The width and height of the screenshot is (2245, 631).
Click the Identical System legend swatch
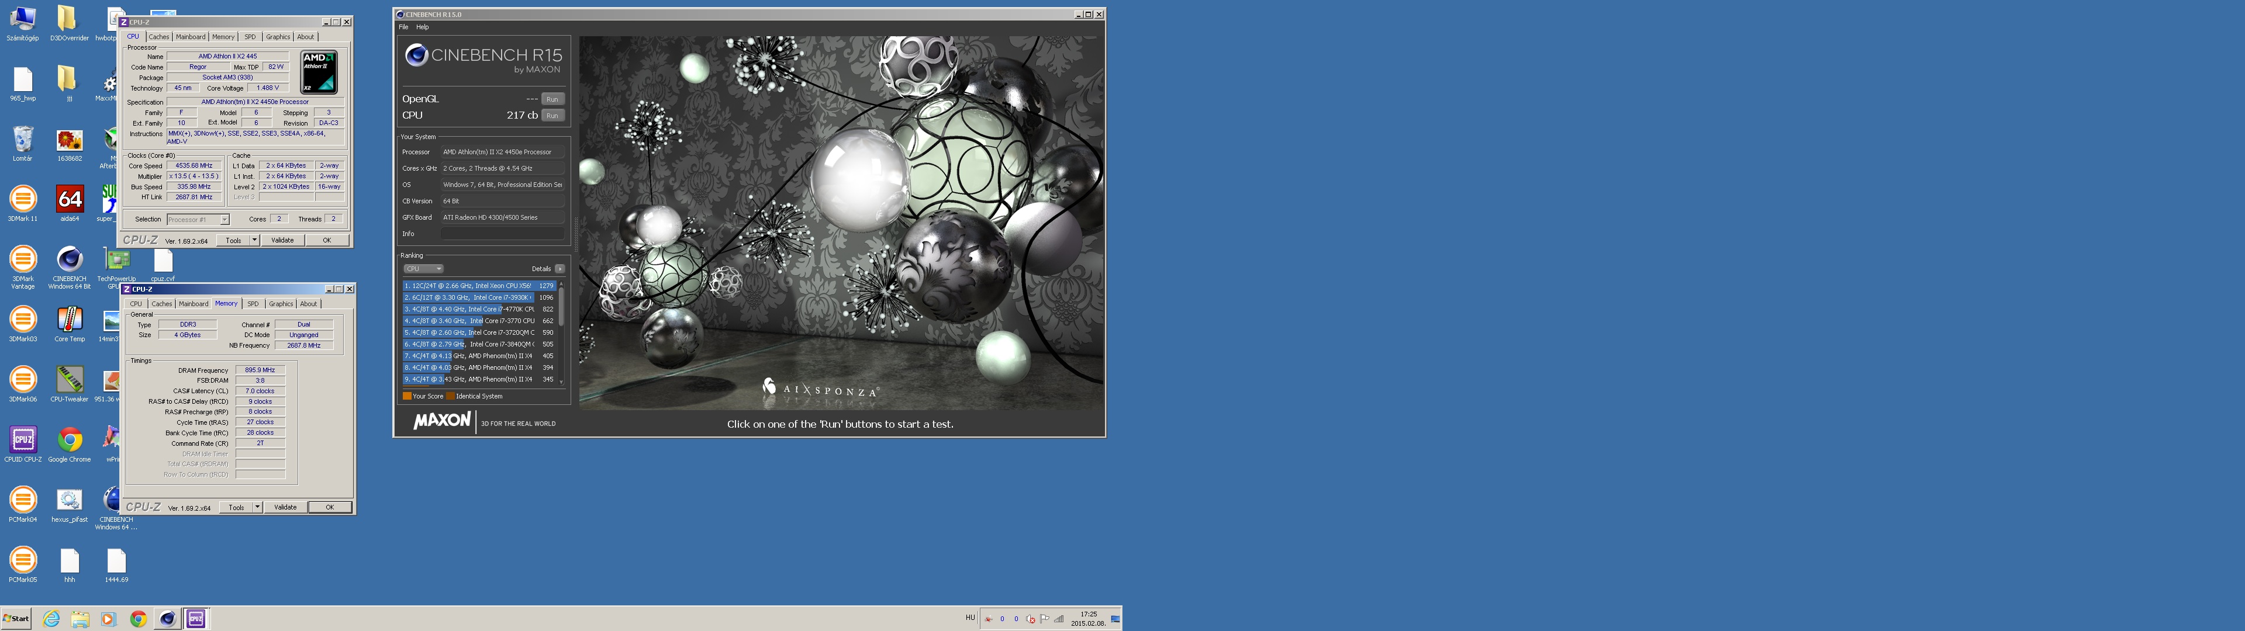pyautogui.click(x=451, y=396)
